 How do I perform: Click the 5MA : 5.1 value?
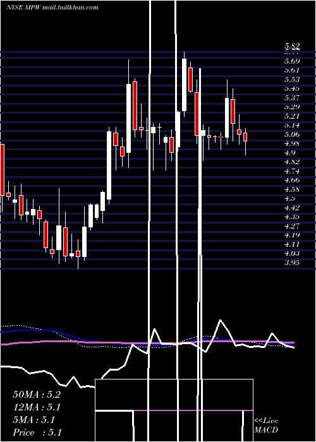(x=34, y=420)
